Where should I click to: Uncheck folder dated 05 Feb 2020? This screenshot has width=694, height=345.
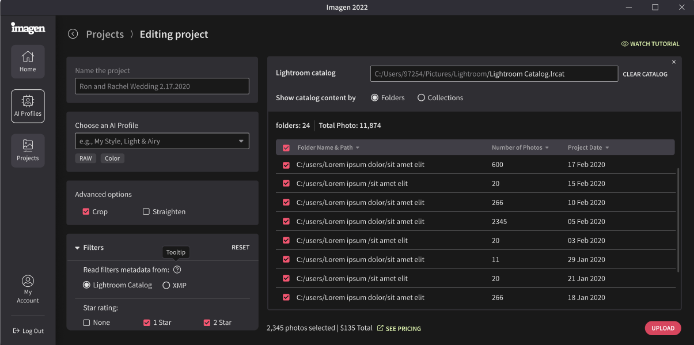(x=286, y=222)
